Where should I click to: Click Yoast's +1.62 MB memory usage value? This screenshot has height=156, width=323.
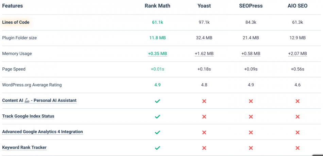[x=204, y=53]
